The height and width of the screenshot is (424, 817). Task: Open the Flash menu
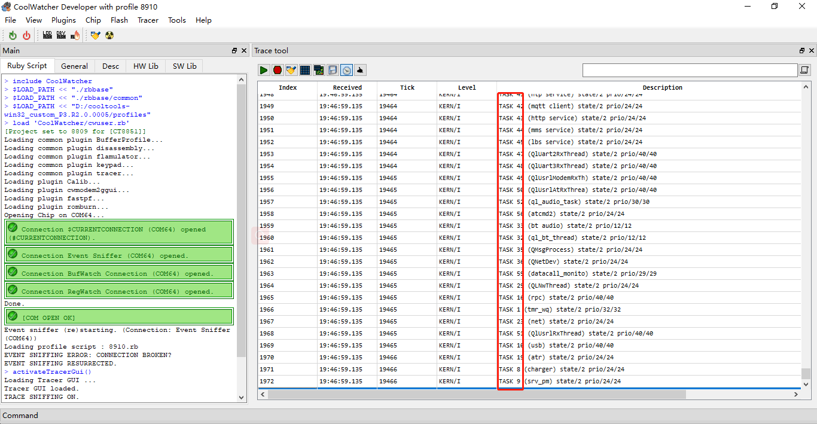pyautogui.click(x=119, y=20)
